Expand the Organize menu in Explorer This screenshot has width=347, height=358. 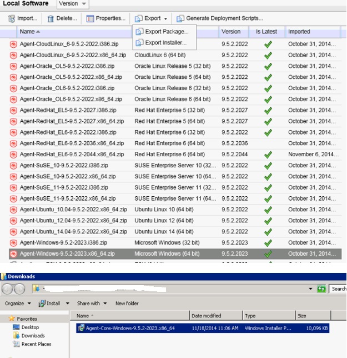coord(18,304)
